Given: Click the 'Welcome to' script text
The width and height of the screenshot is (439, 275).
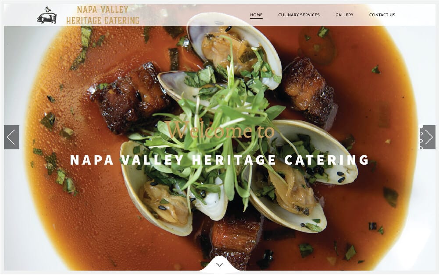Looking at the screenshot, I should [220, 130].
